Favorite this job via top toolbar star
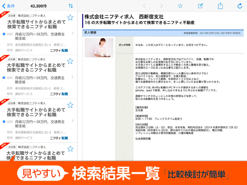 180,6
